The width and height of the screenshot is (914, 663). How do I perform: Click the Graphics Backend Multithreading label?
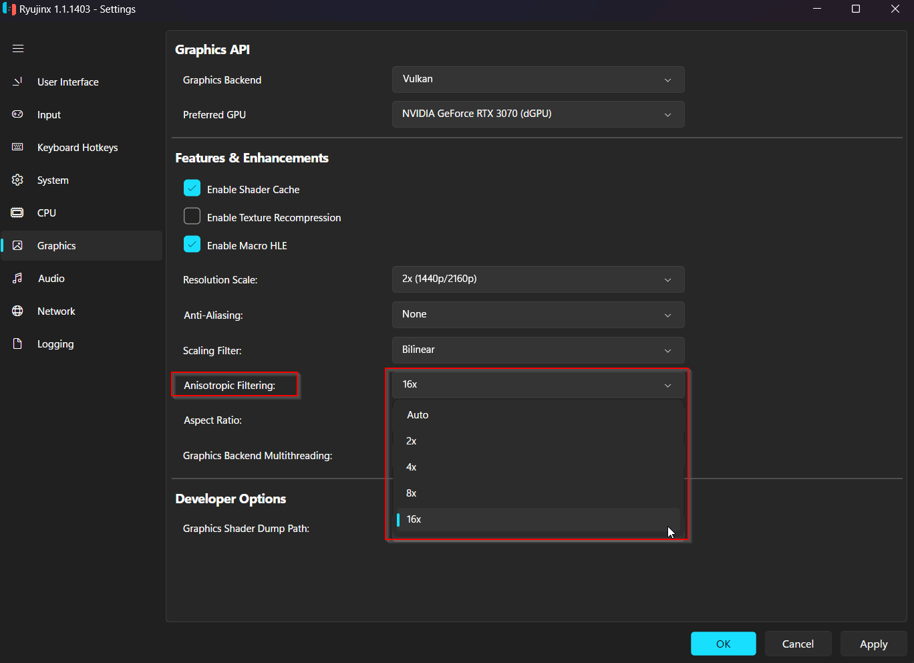(x=257, y=456)
